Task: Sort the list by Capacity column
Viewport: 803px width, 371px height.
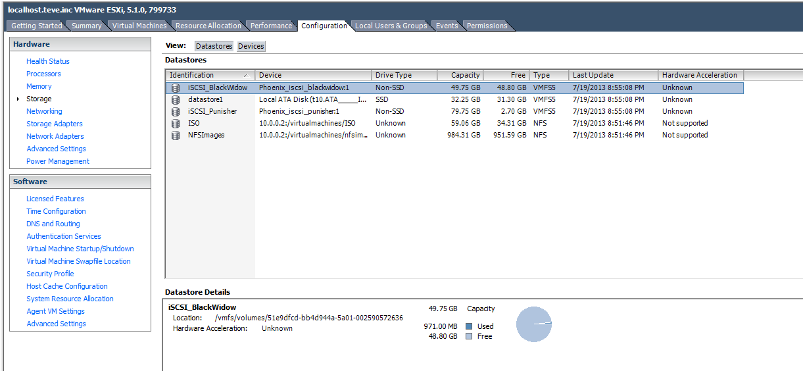Action: [460, 75]
